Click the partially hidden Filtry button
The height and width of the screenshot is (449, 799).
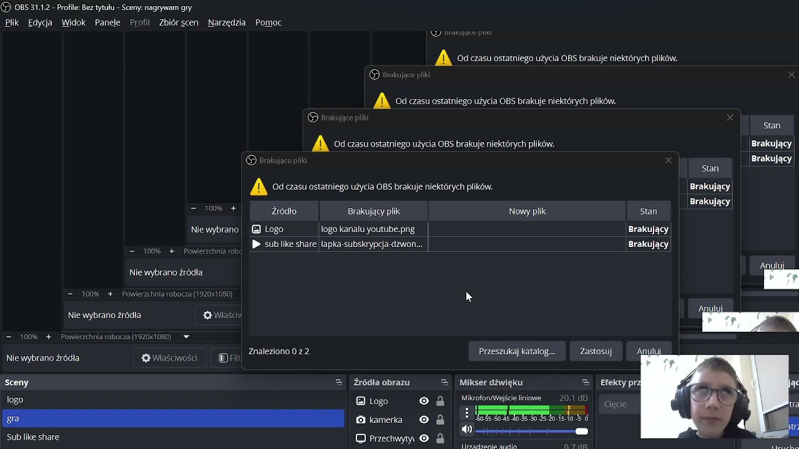coord(227,358)
